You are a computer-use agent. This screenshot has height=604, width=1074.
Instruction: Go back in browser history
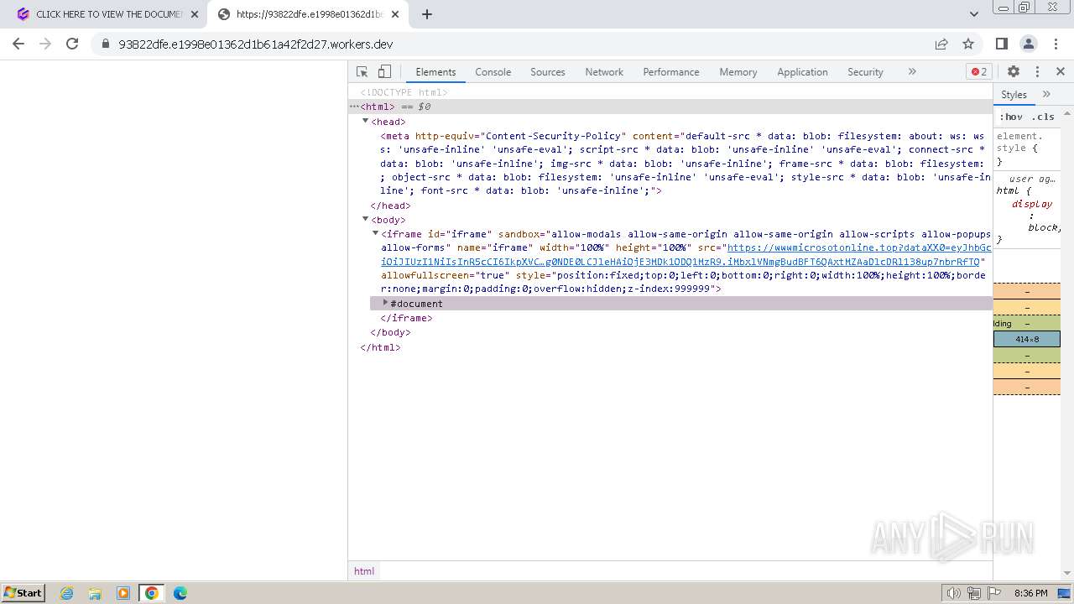(18, 44)
